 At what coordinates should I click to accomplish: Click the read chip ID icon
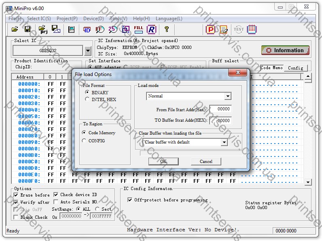(x=87, y=30)
